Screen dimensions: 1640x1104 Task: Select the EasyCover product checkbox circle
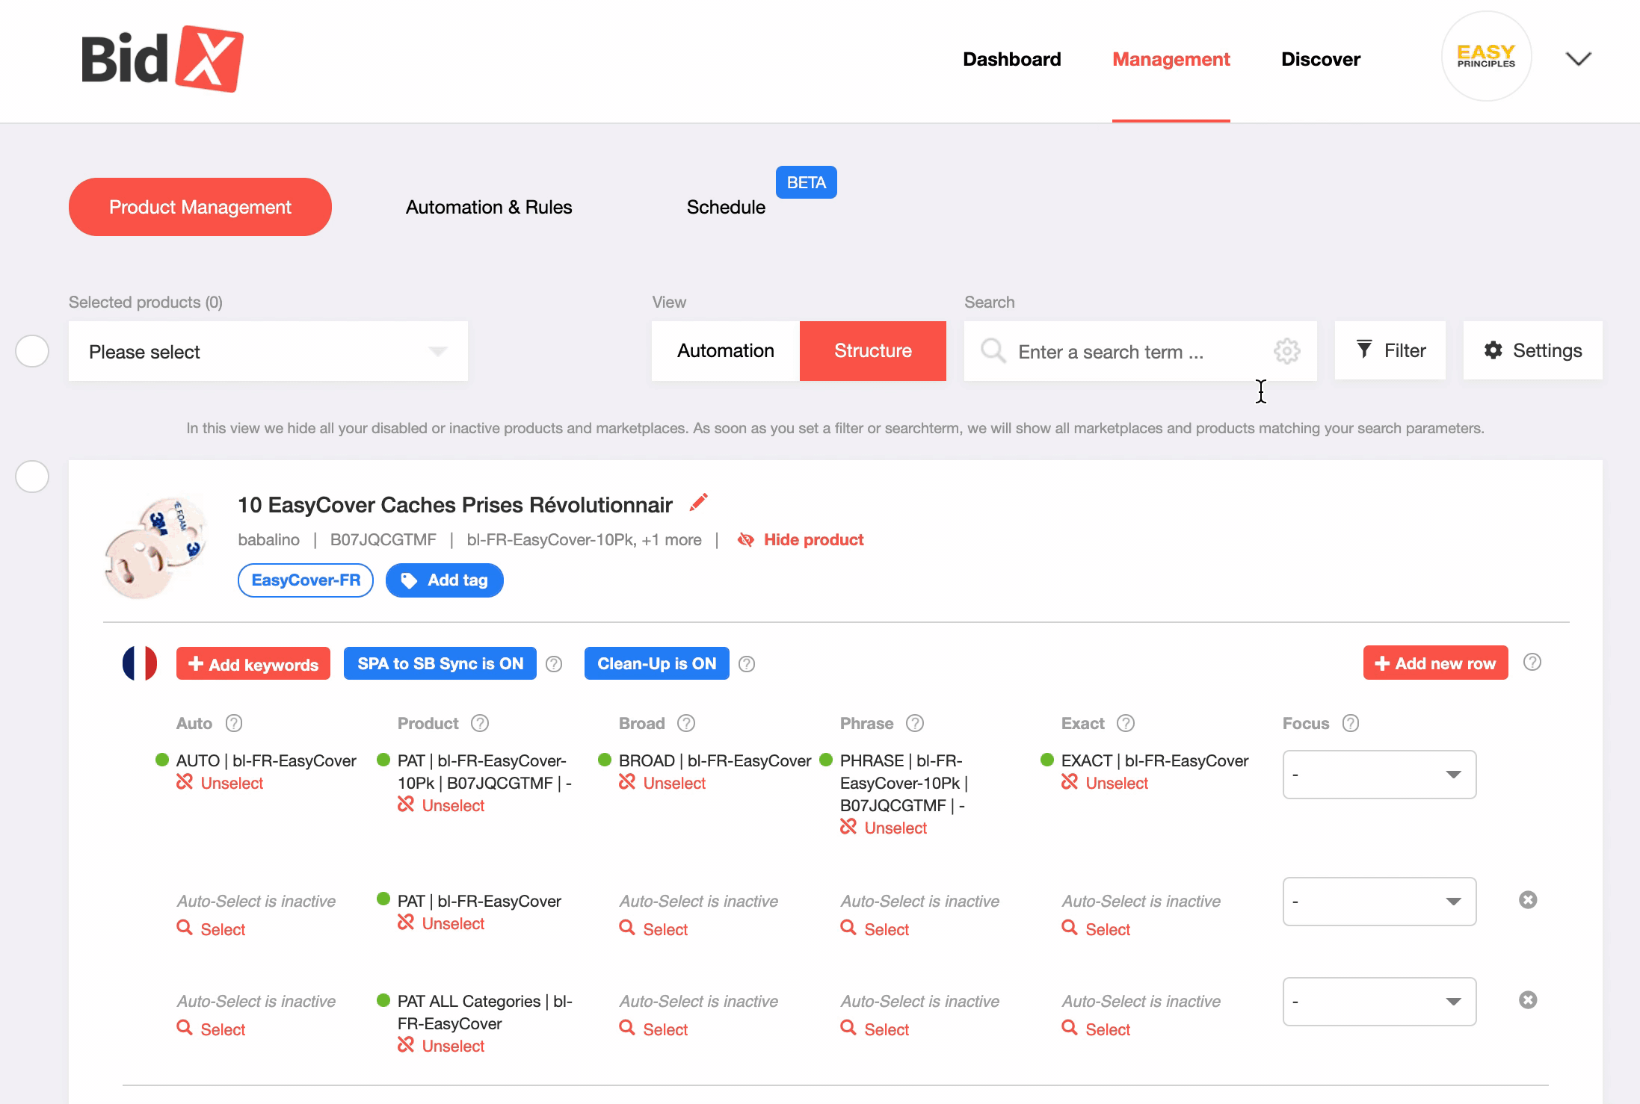coord(32,477)
